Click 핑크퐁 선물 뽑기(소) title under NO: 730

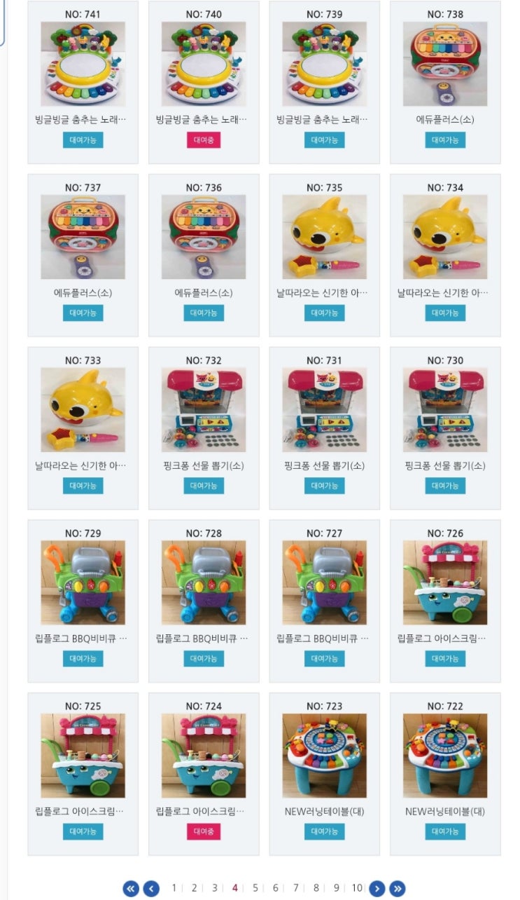click(445, 465)
